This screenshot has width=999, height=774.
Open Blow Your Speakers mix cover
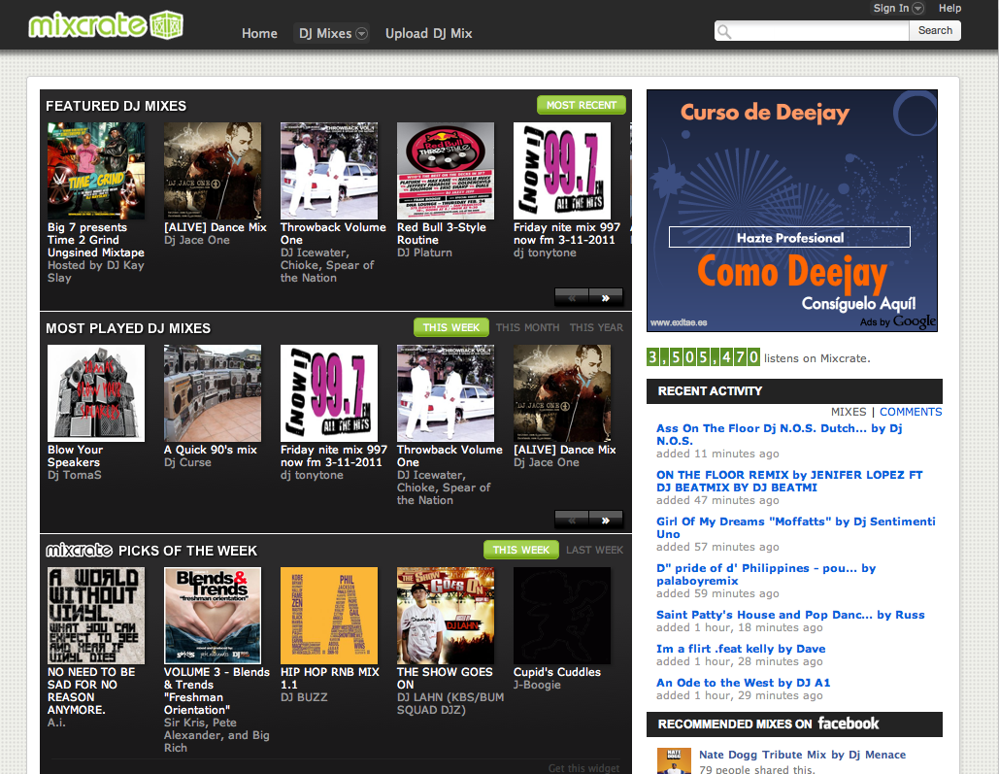(x=95, y=393)
